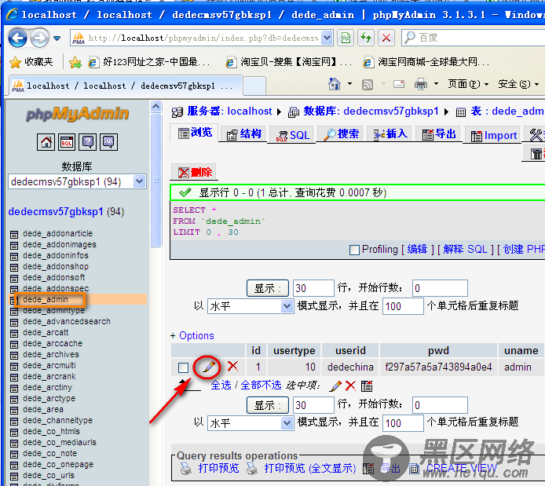
Task: Select dede_channeltype table in sidebar
Action: point(57,420)
